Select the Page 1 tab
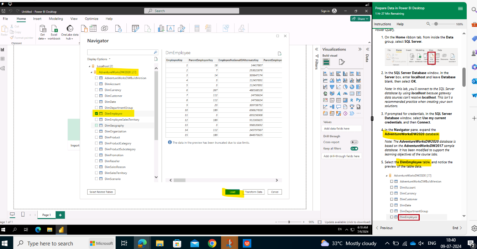 coord(46,215)
